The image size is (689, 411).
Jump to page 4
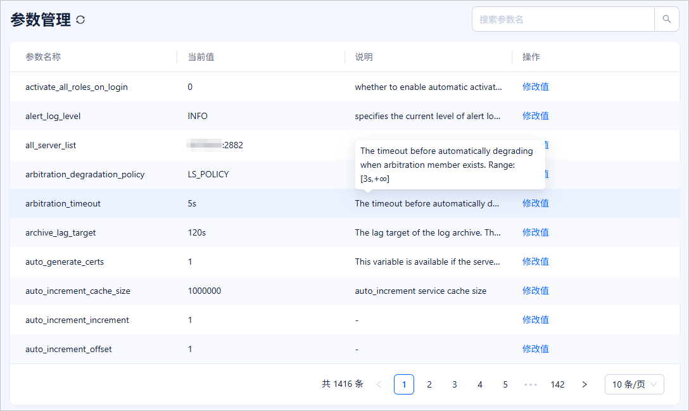480,384
